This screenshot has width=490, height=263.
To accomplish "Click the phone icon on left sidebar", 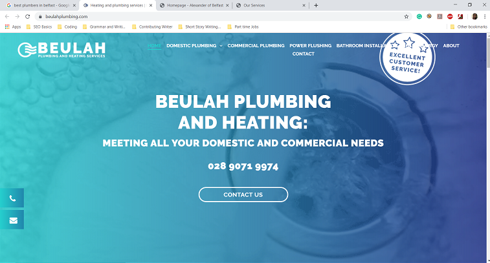I will point(12,198).
